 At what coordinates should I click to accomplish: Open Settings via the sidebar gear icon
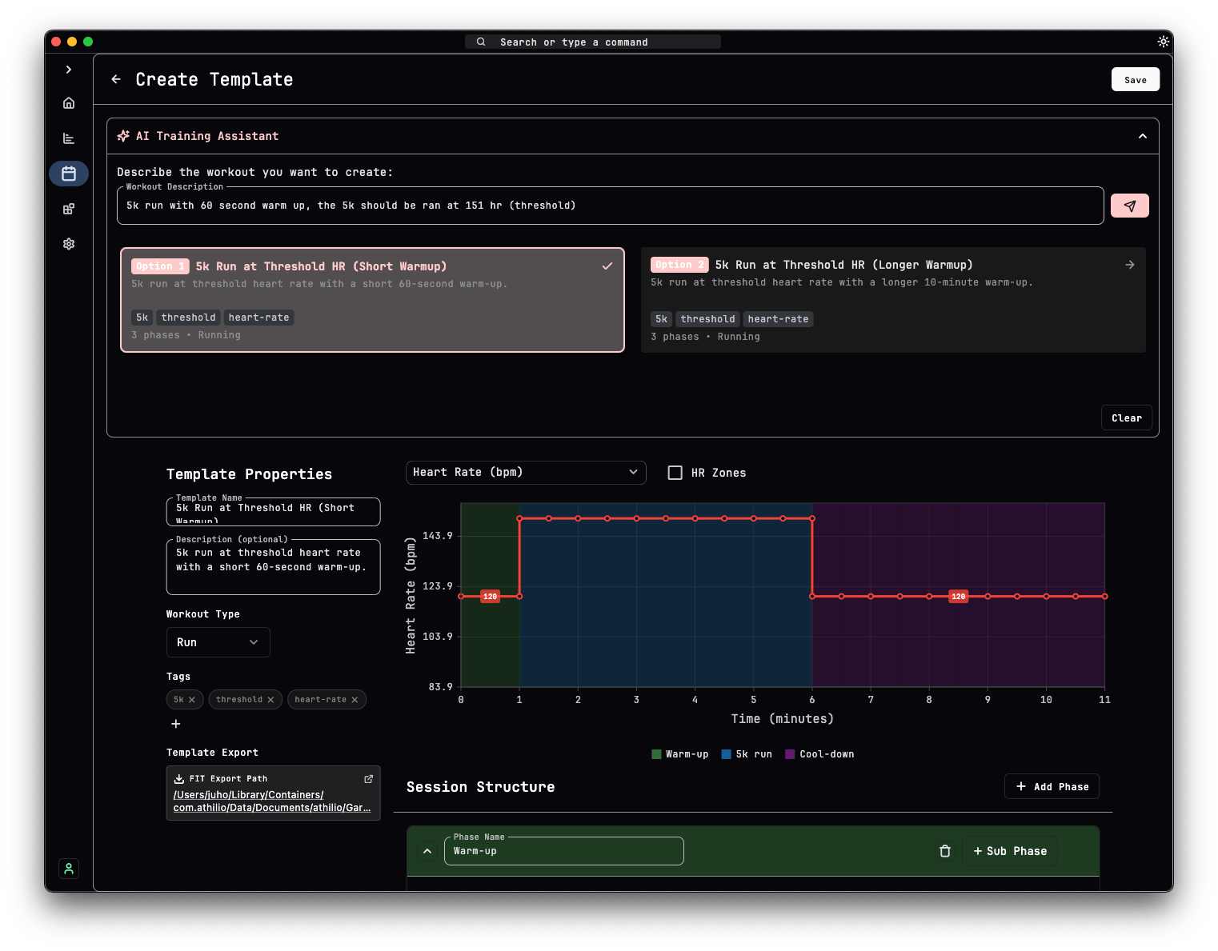tap(68, 244)
